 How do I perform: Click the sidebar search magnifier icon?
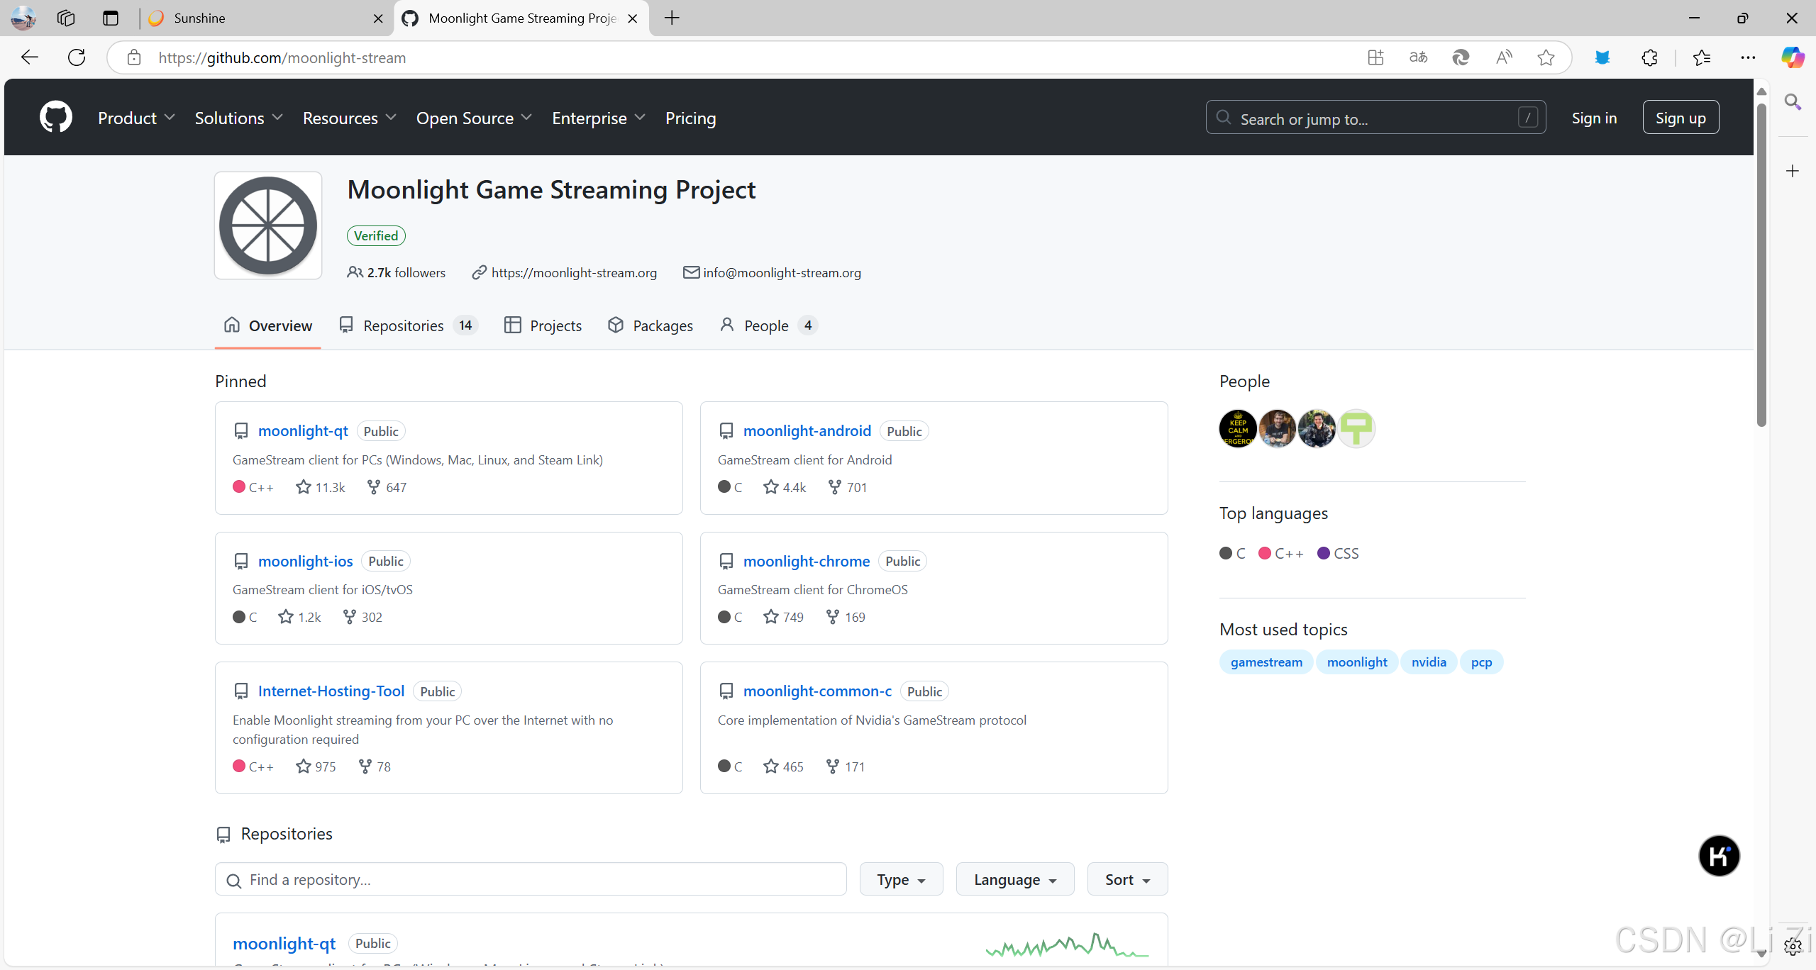(1793, 102)
